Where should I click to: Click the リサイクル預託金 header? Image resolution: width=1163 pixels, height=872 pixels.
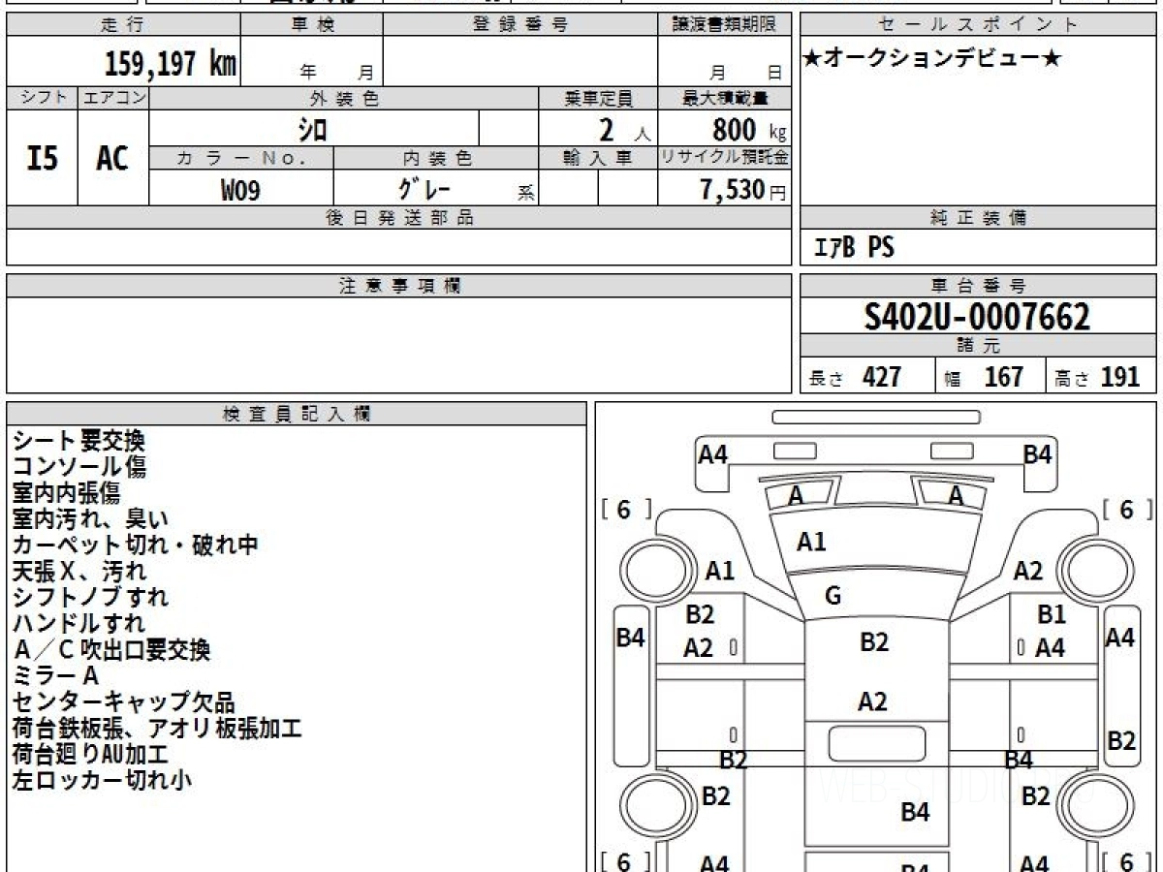pos(725,158)
